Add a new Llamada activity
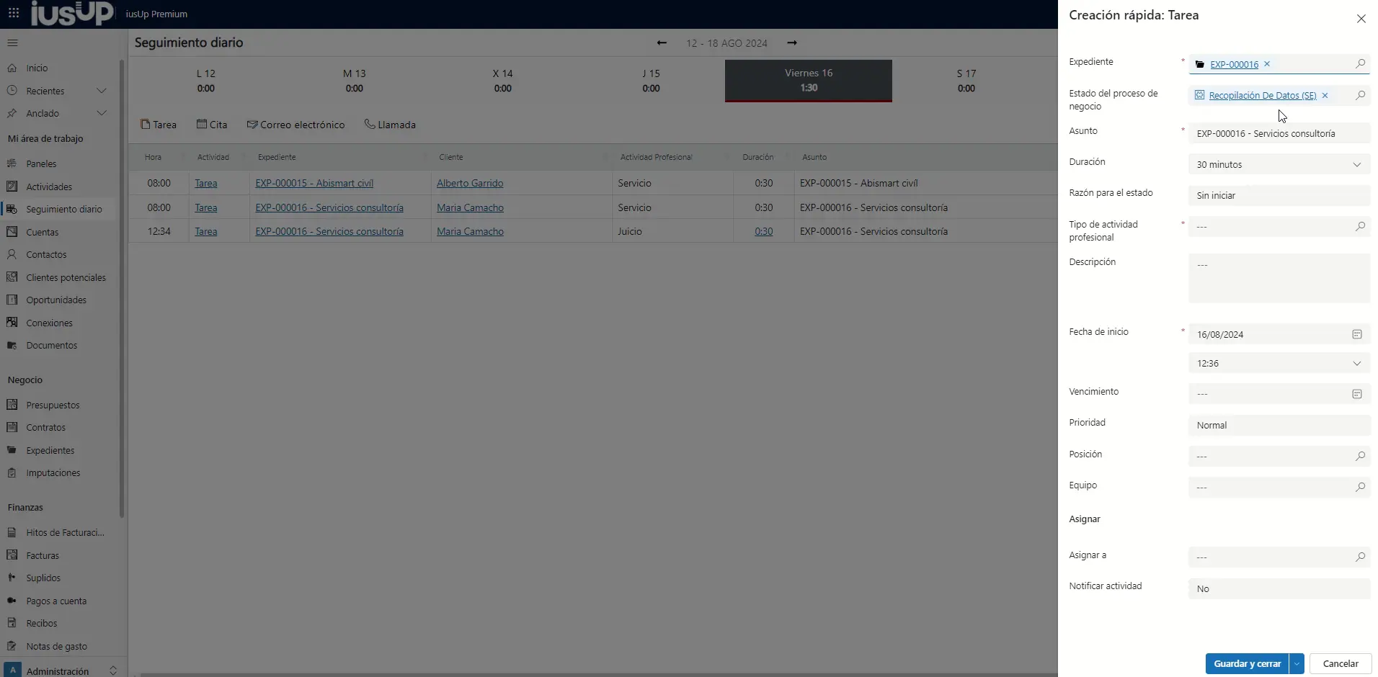Screen dimensions: 1378x677 pos(390,125)
